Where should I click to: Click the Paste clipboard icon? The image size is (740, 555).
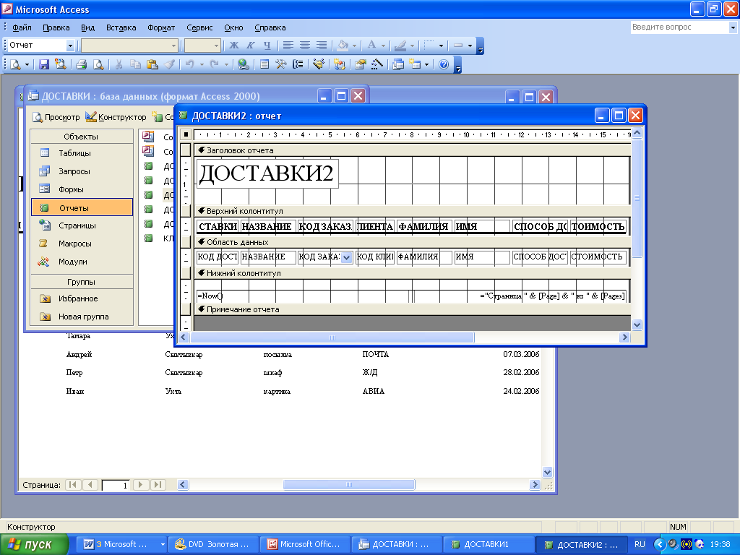coord(152,64)
